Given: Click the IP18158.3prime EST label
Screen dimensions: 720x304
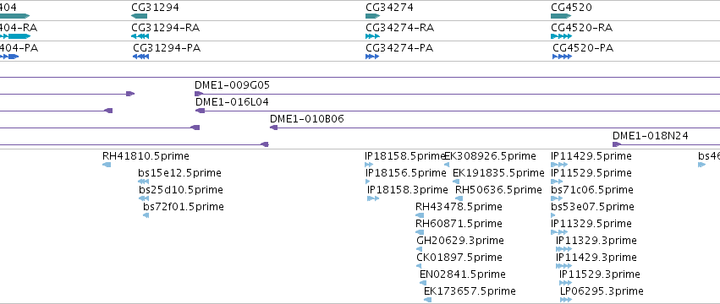Looking at the screenshot, I should coord(407,190).
